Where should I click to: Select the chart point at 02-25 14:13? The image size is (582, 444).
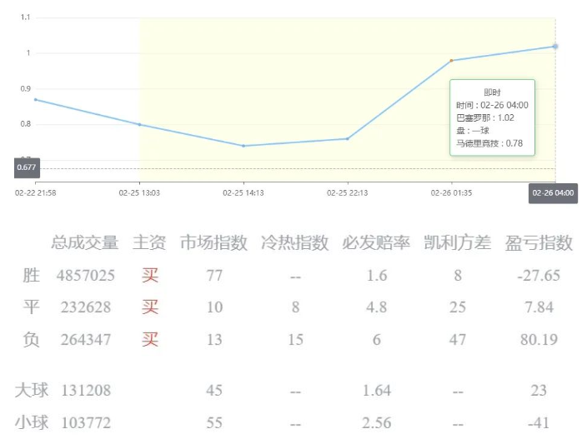tap(243, 146)
